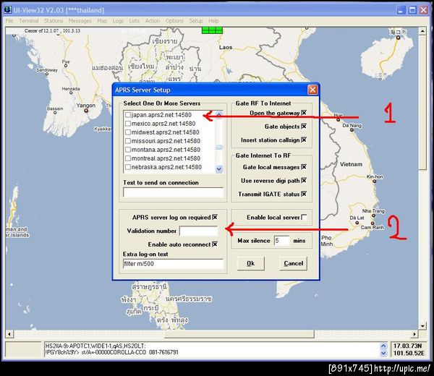
Task: Click the server list scrollbar thumb
Action: (219, 147)
